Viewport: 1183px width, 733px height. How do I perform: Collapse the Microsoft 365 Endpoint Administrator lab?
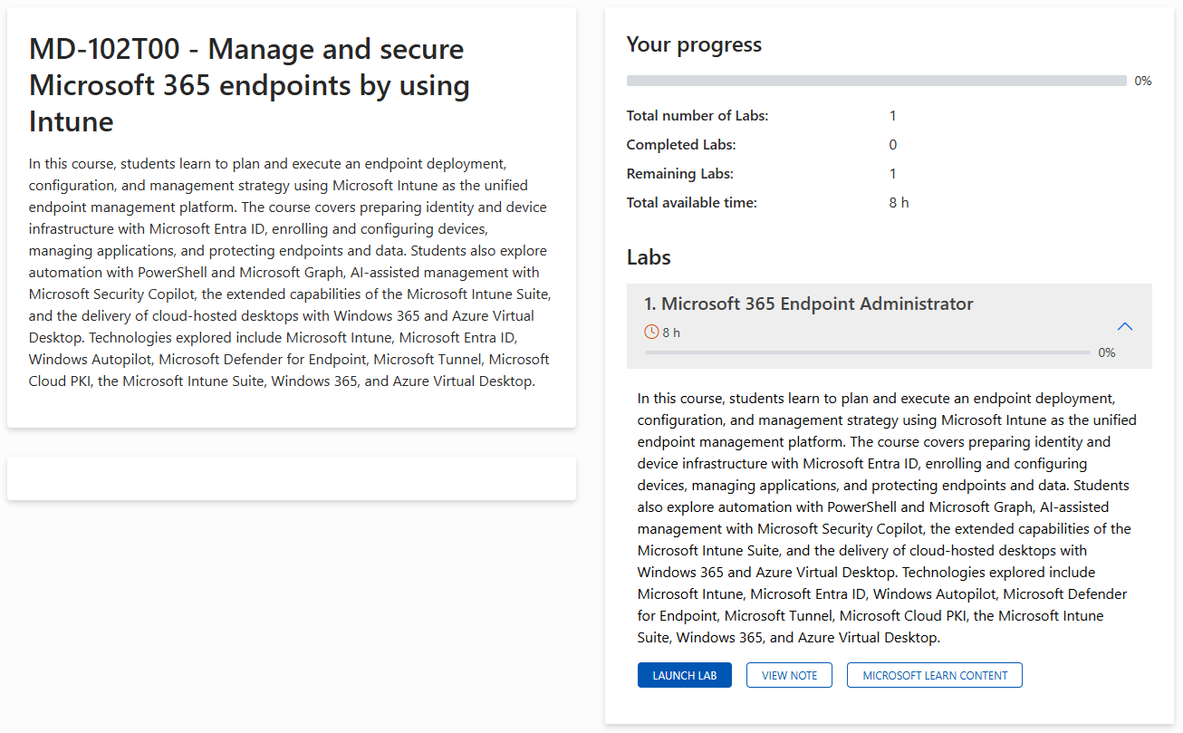click(1125, 326)
